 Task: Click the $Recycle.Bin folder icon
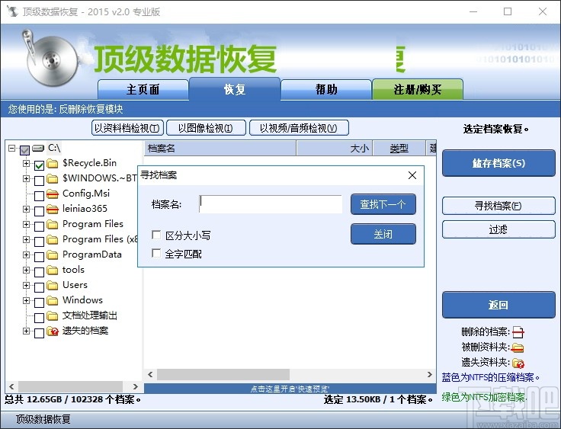[x=53, y=164]
